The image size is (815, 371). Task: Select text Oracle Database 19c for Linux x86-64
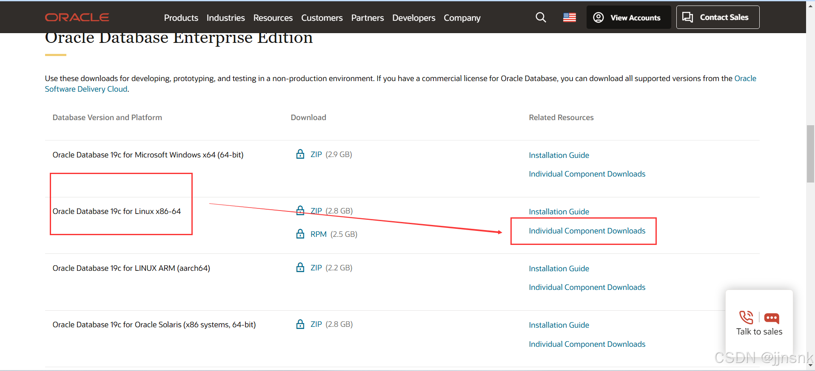tap(117, 211)
